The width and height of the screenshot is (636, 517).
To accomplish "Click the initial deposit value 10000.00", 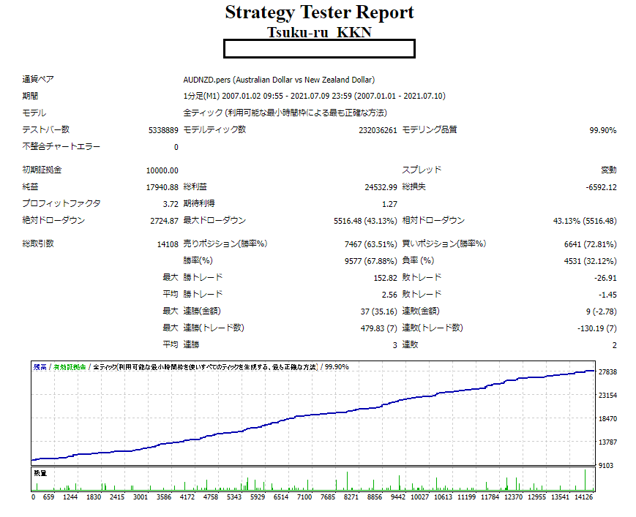I will (x=162, y=170).
